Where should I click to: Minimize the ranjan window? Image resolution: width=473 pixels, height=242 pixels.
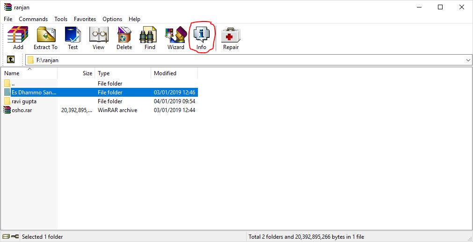tap(419, 7)
